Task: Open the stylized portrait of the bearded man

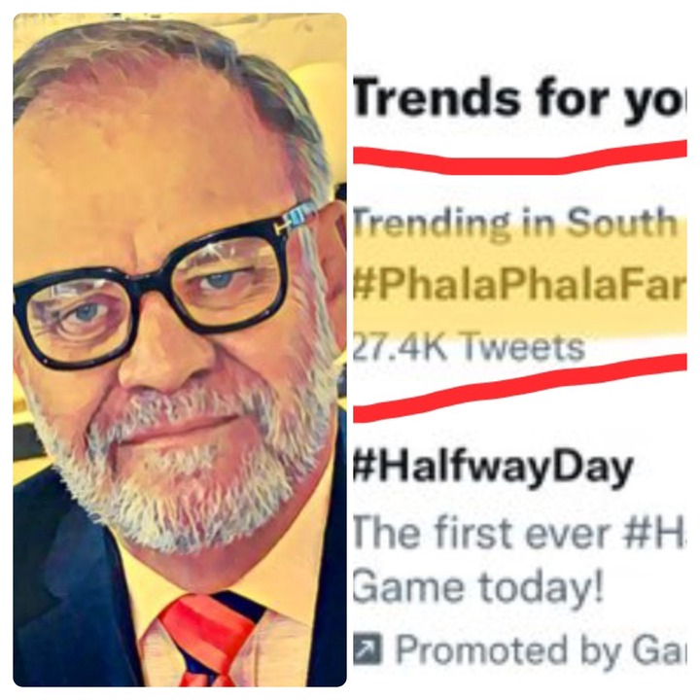Action: [180, 350]
